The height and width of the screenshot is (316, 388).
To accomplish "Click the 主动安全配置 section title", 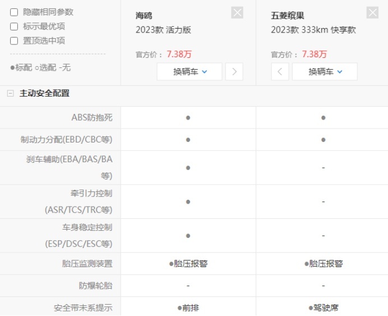I will [44, 93].
